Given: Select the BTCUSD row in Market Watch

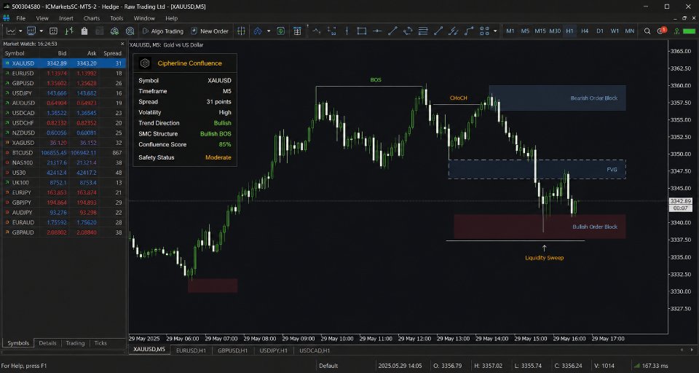Looking at the screenshot, I should coord(64,152).
